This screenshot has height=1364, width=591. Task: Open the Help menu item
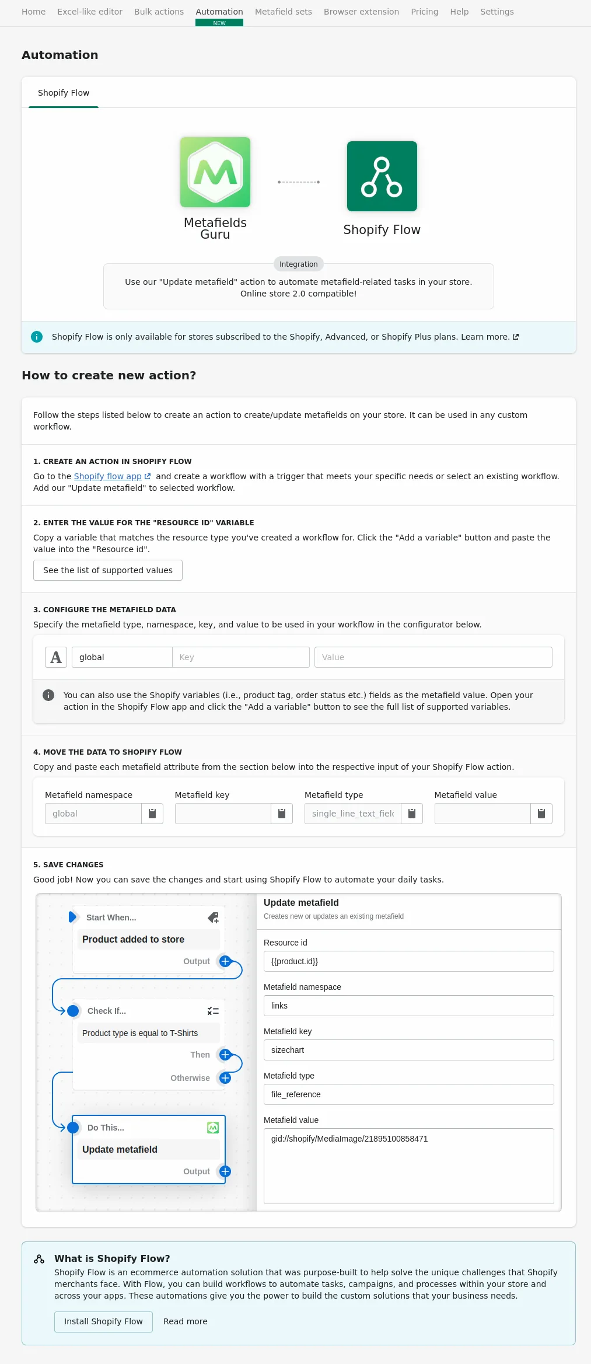click(x=459, y=12)
